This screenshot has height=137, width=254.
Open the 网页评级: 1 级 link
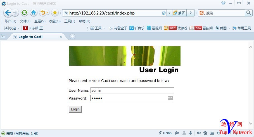(x=26, y=133)
